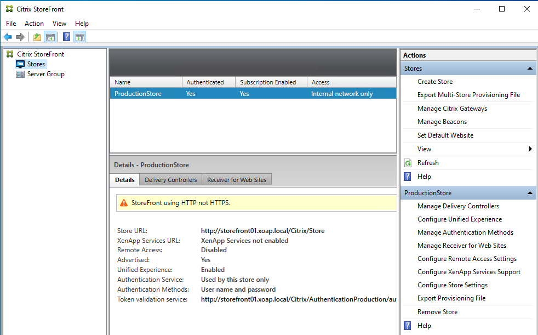Select the ProductionStore row name
The height and width of the screenshot is (335, 538).
pos(138,94)
